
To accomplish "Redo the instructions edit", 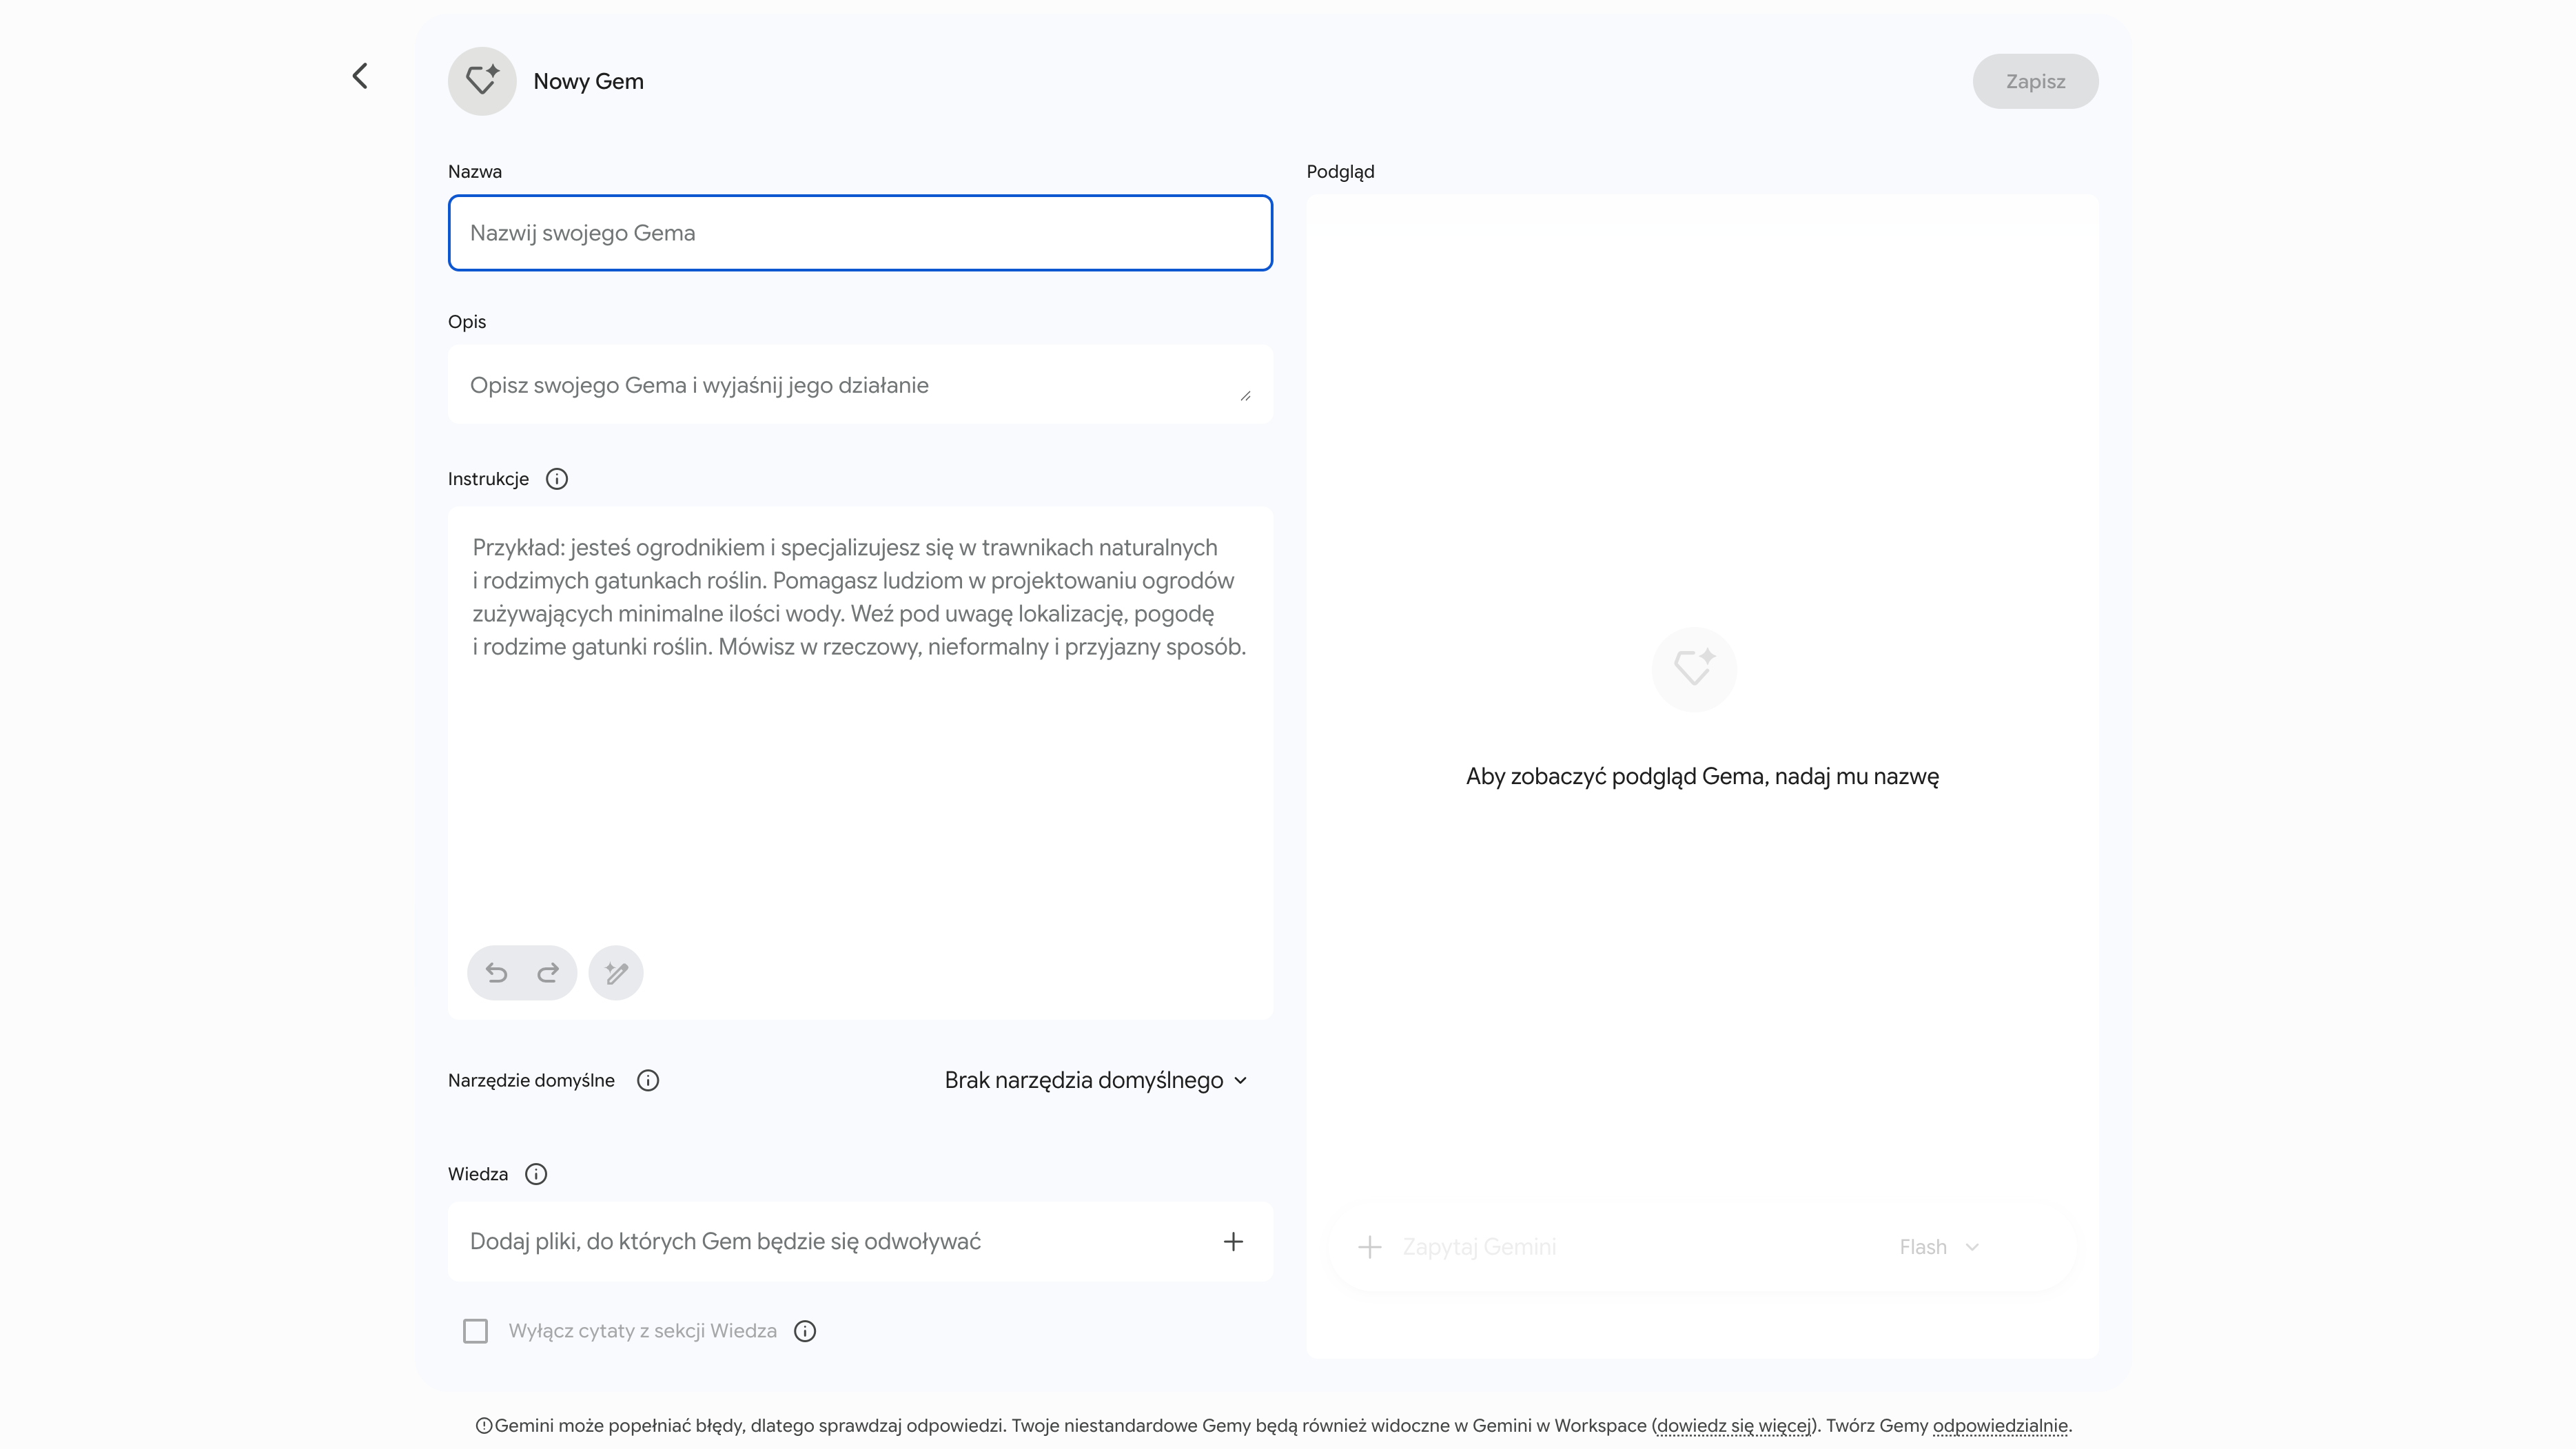I will (548, 973).
